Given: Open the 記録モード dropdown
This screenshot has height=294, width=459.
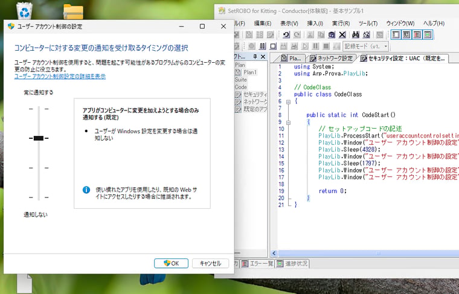Looking at the screenshot, I should [365, 46].
